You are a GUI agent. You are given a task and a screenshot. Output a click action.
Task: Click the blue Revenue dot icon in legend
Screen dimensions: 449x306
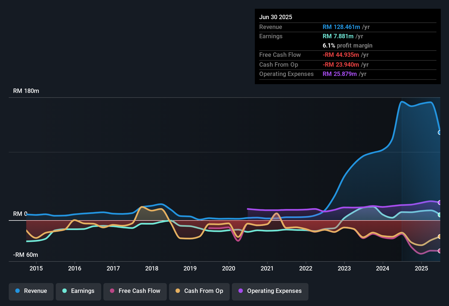point(18,291)
